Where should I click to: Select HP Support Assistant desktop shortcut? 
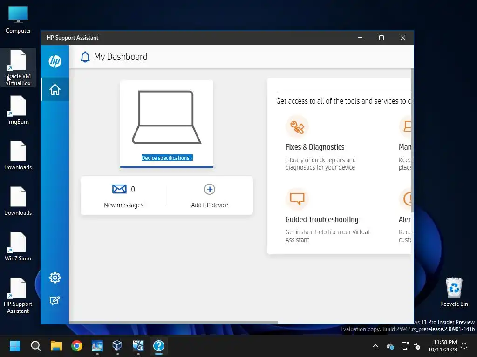coord(18,296)
